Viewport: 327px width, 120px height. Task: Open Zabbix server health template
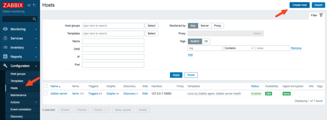(228, 94)
